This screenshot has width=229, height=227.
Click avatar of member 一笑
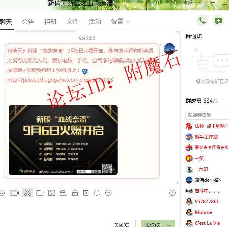click(x=189, y=159)
